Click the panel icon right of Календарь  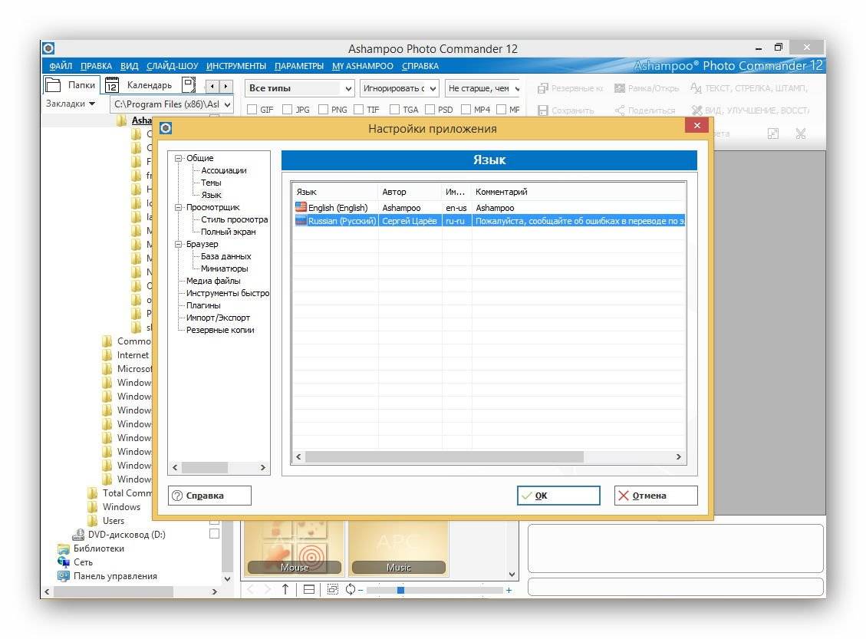pos(189,84)
